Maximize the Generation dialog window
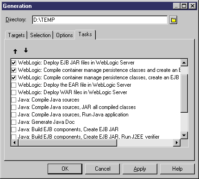This screenshot has width=199, height=179. (x=184, y=6)
